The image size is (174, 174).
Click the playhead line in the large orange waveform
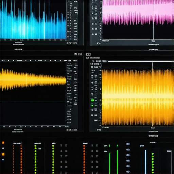pyautogui.click(x=153, y=94)
